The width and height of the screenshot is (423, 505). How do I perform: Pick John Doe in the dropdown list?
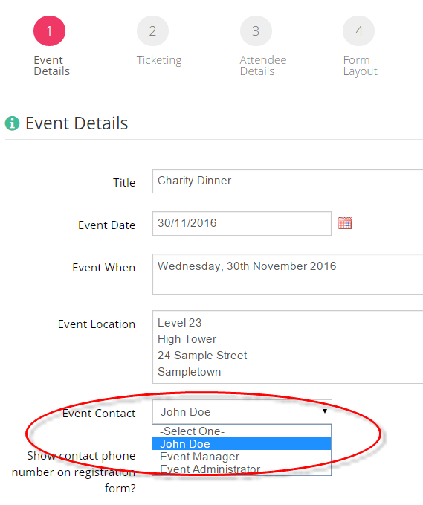(242, 444)
